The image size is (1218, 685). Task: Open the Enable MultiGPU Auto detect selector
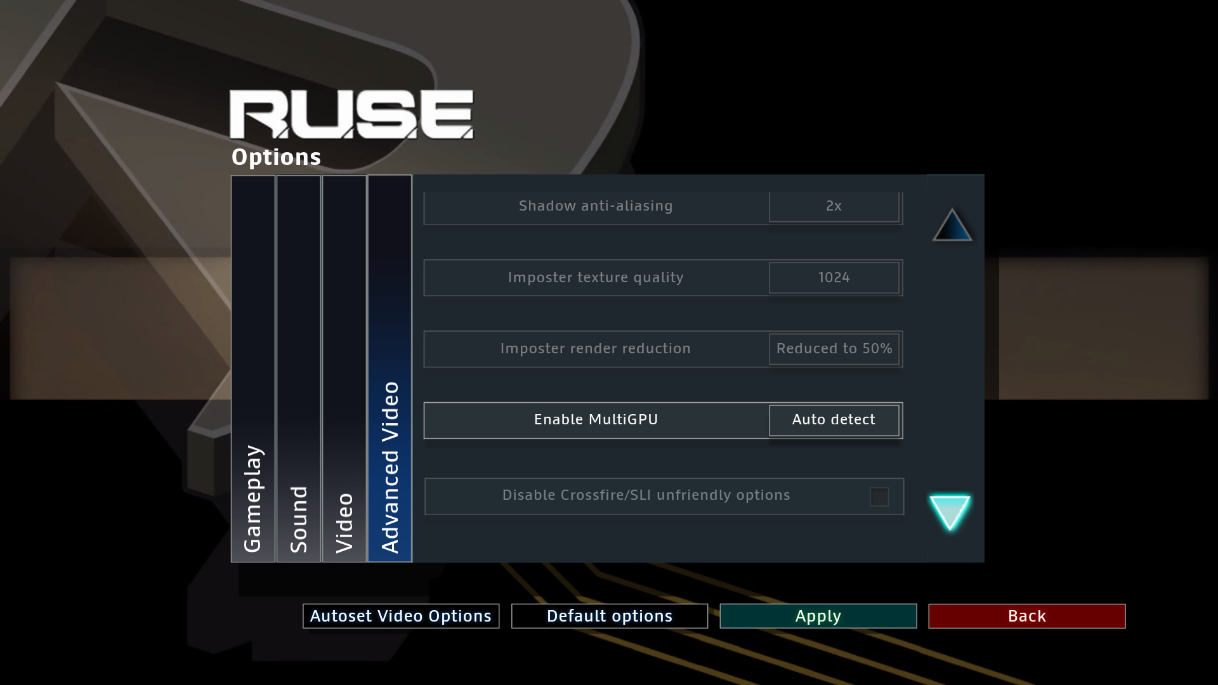834,420
